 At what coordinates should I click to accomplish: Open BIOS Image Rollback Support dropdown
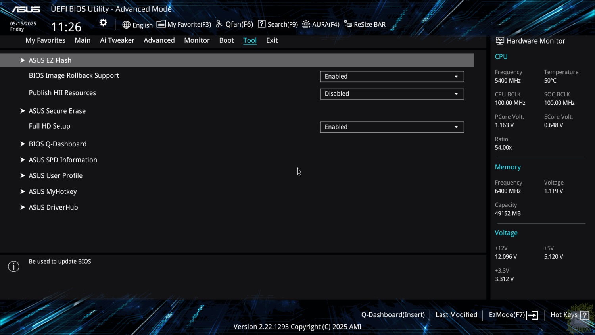[x=392, y=77]
